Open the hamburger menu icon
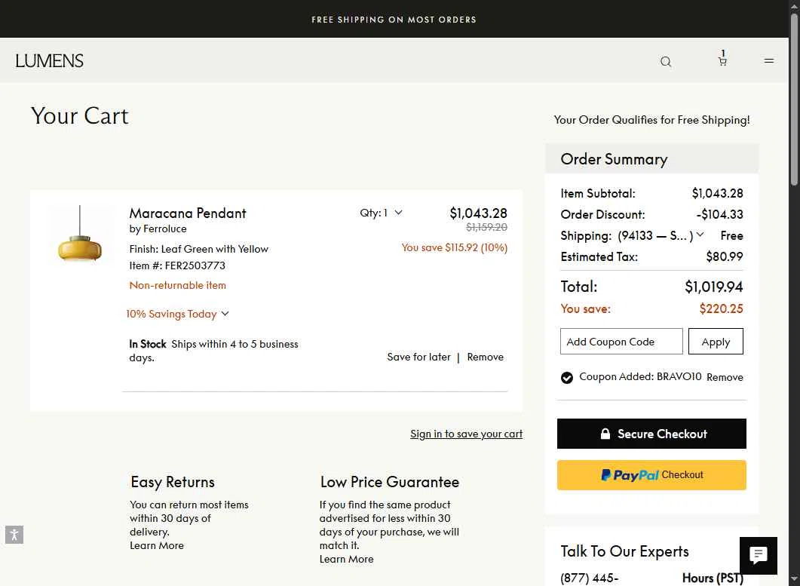 (x=769, y=61)
